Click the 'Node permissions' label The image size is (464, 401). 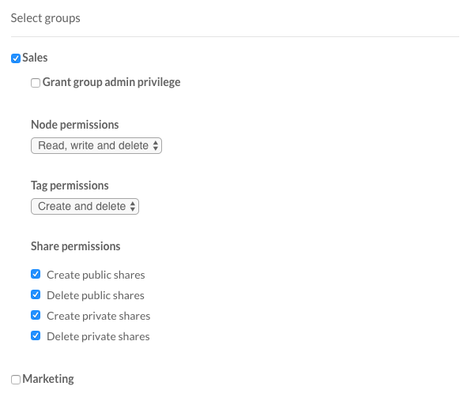pyautogui.click(x=75, y=125)
